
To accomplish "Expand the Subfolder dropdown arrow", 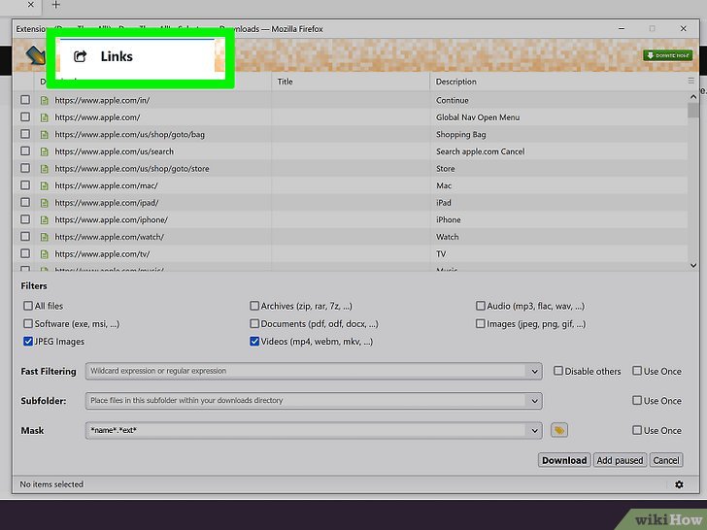I will [534, 401].
